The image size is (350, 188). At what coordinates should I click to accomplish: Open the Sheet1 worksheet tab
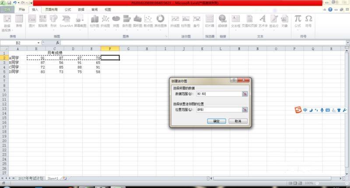[52, 178]
